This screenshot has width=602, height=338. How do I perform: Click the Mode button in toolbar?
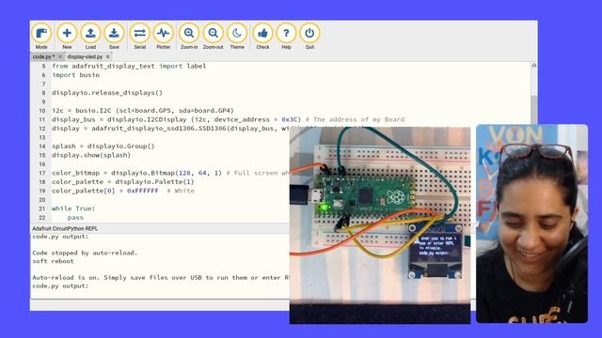pos(41,37)
